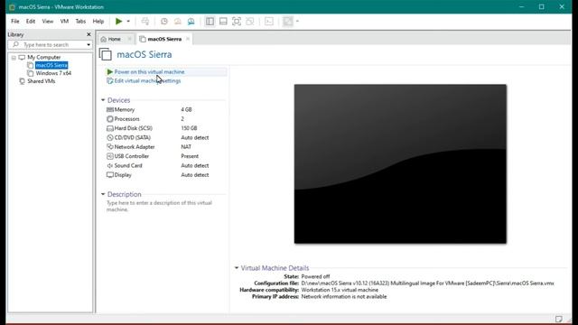Collapse the Virtual Machine Details section

pyautogui.click(x=237, y=268)
